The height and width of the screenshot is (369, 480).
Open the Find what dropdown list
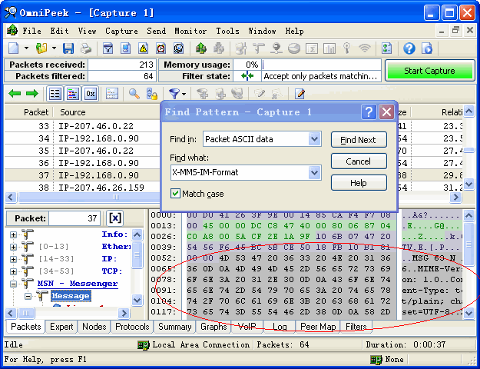313,173
